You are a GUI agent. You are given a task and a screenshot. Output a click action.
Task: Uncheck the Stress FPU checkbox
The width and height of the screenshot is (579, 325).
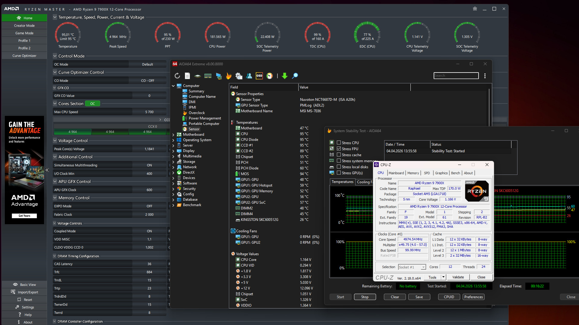point(339,149)
